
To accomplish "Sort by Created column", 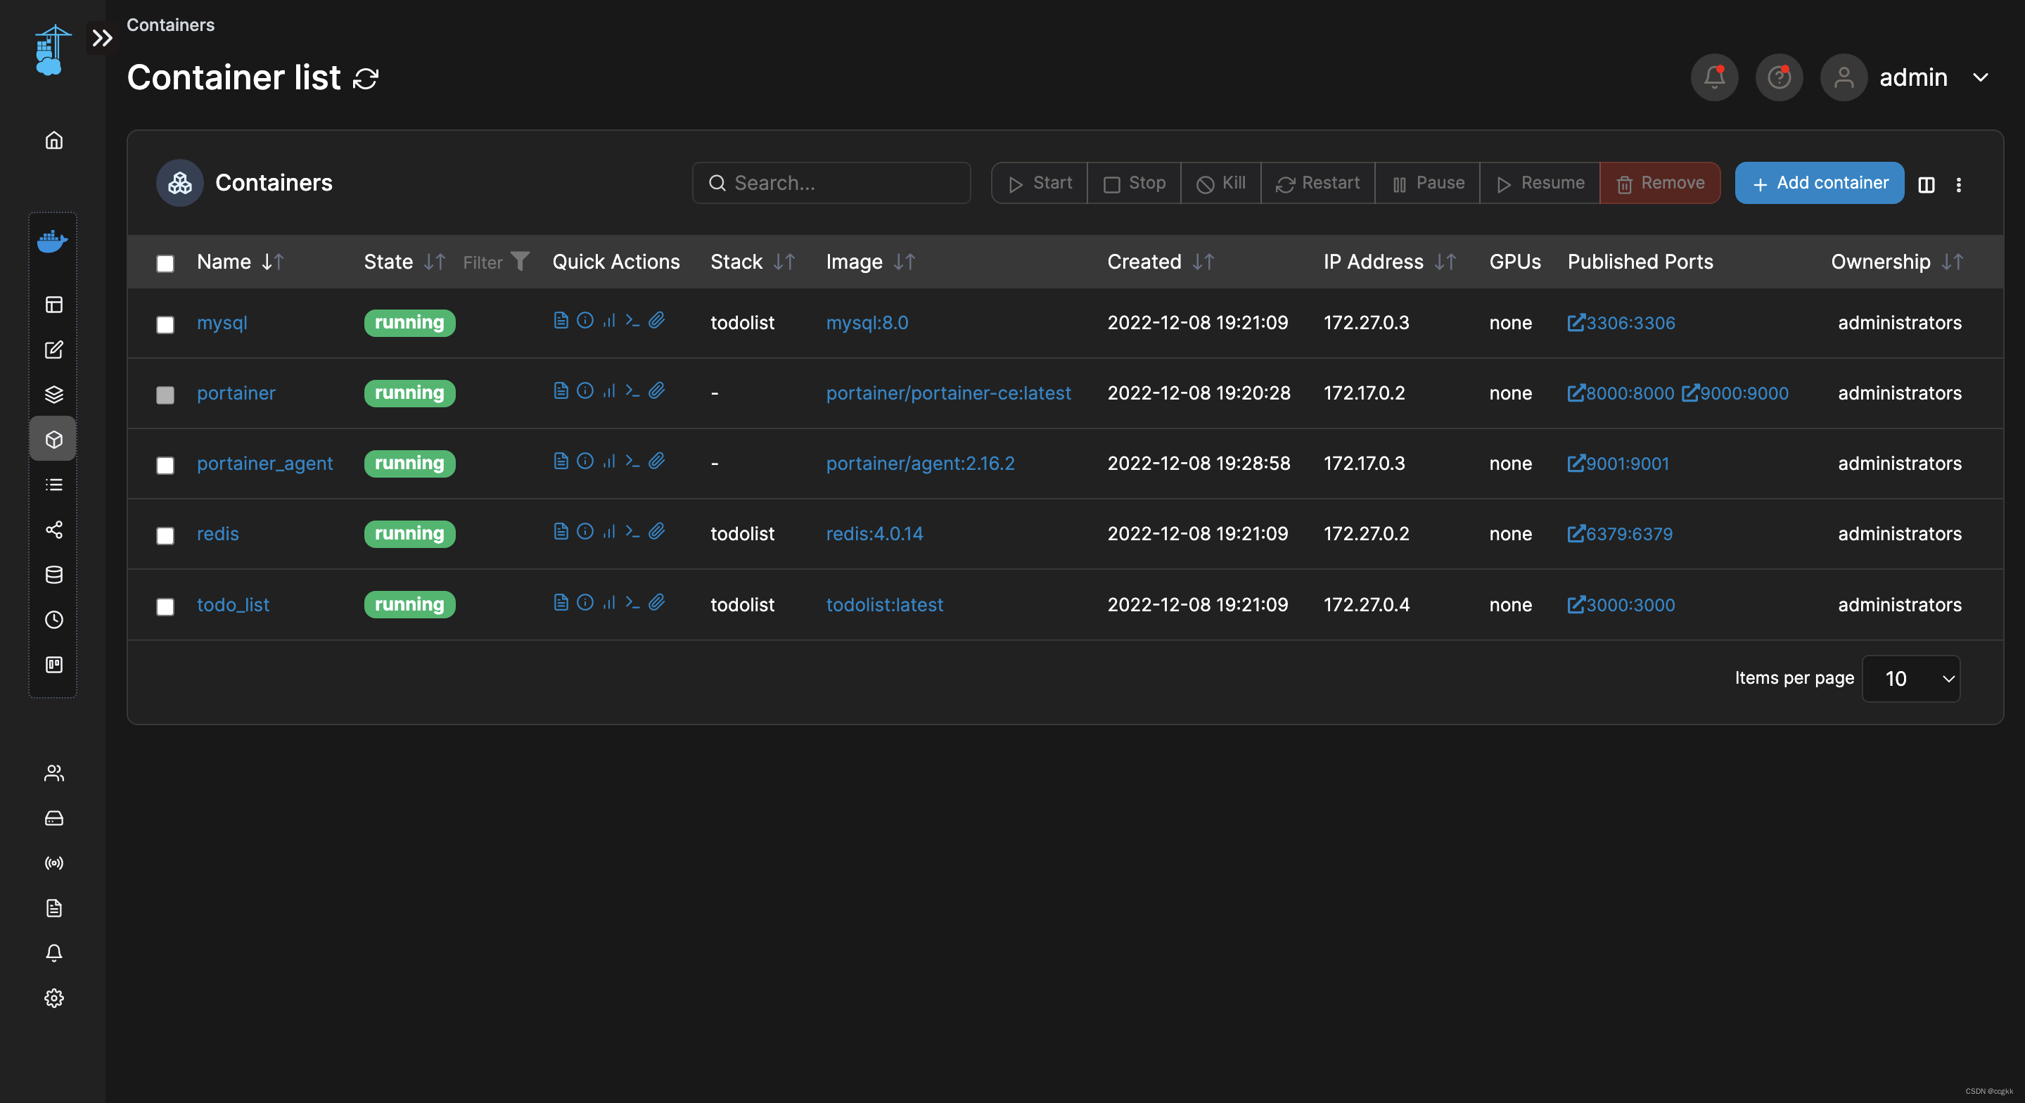I will tap(1203, 262).
